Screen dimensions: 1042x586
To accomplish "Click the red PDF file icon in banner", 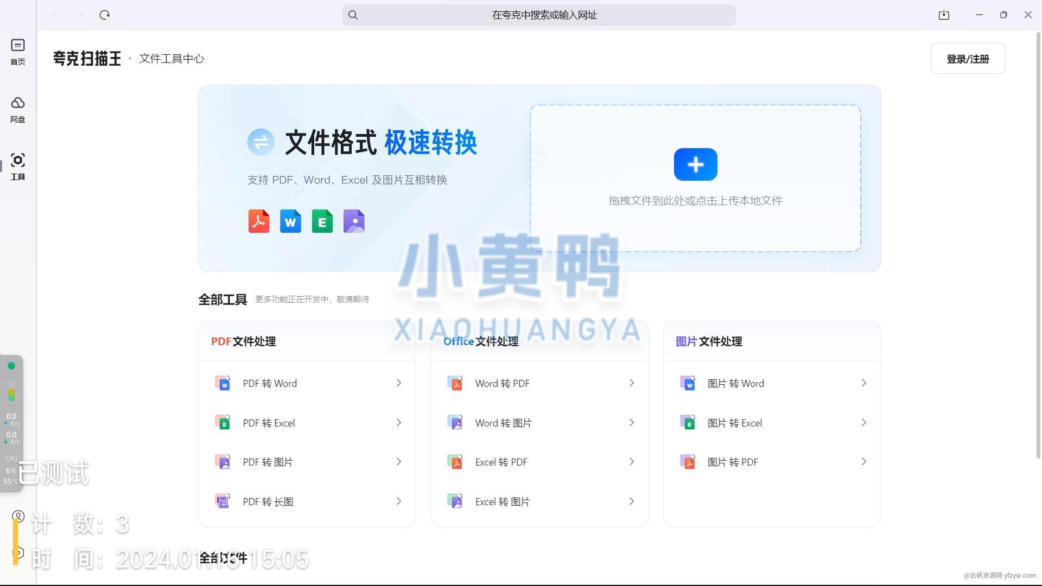I will tap(259, 221).
